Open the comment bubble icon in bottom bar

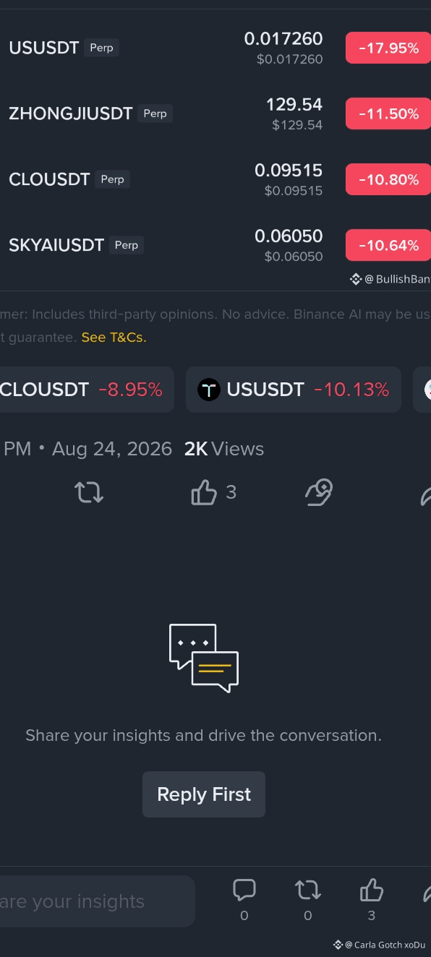(x=244, y=890)
